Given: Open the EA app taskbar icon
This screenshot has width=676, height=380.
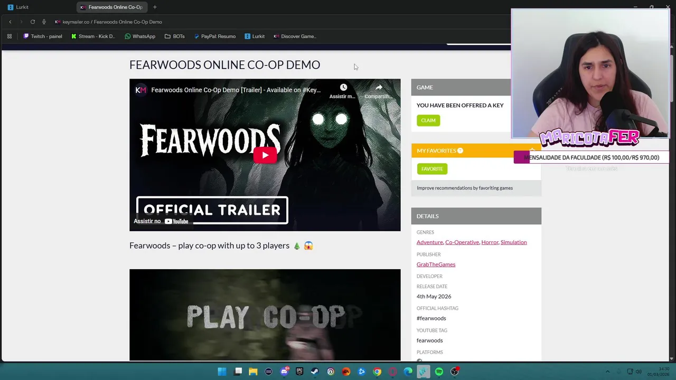Looking at the screenshot, I should tap(346, 372).
